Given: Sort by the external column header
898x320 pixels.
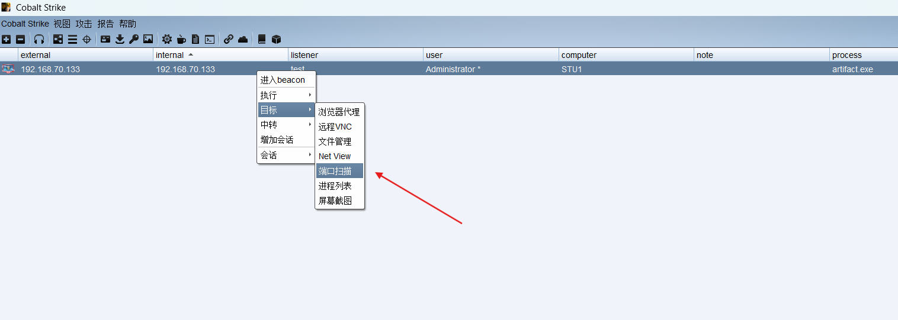Looking at the screenshot, I should click(85, 55).
